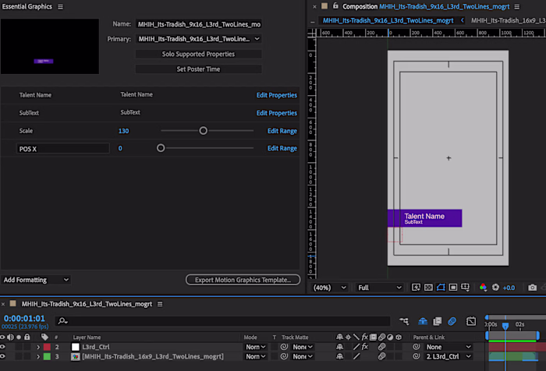The width and height of the screenshot is (546, 371).
Task: Toggle motion blur switch for L3rd_Ctrl layer
Action: pyautogui.click(x=381, y=347)
